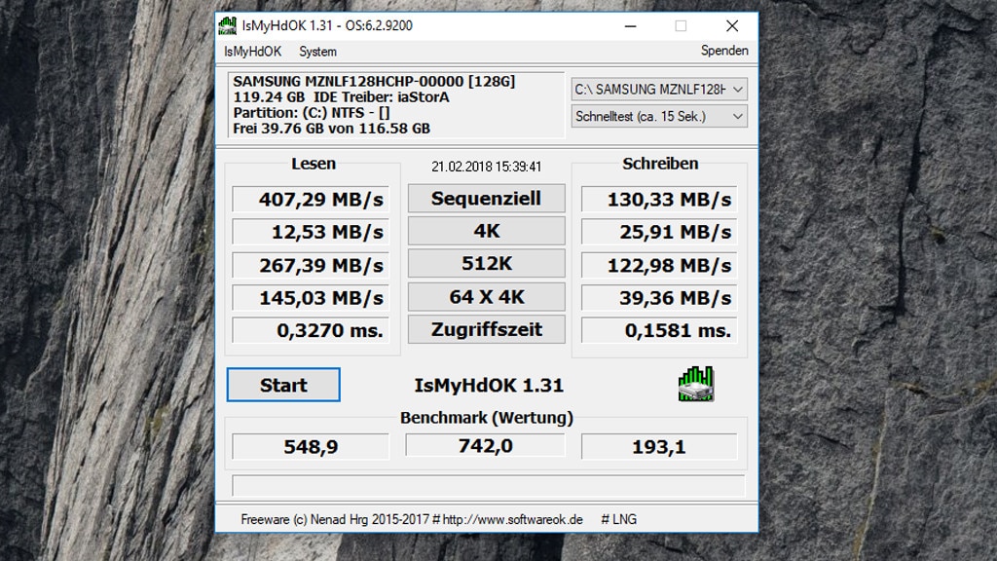
Task: Click the 4K test button
Action: (487, 231)
